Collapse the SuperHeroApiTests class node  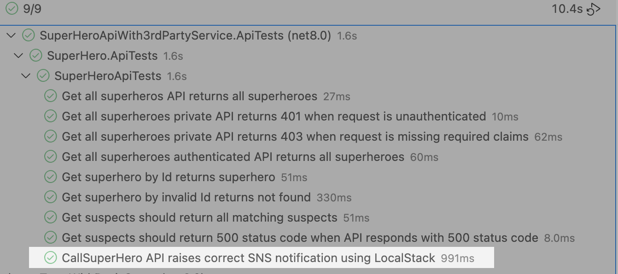click(26, 76)
